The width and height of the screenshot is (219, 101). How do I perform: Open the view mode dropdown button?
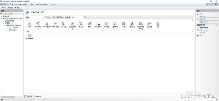86,17
